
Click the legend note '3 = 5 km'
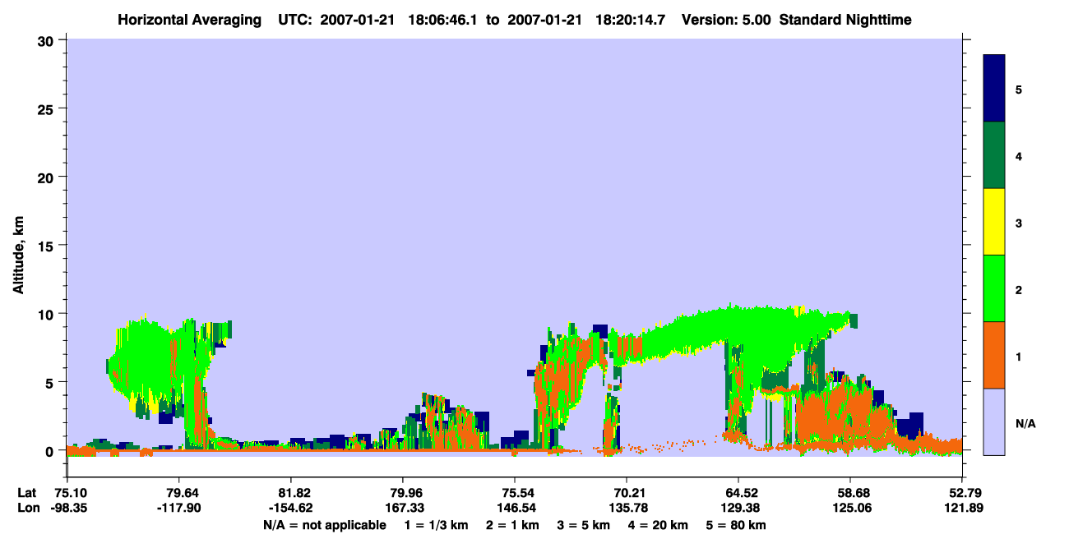[x=585, y=525]
